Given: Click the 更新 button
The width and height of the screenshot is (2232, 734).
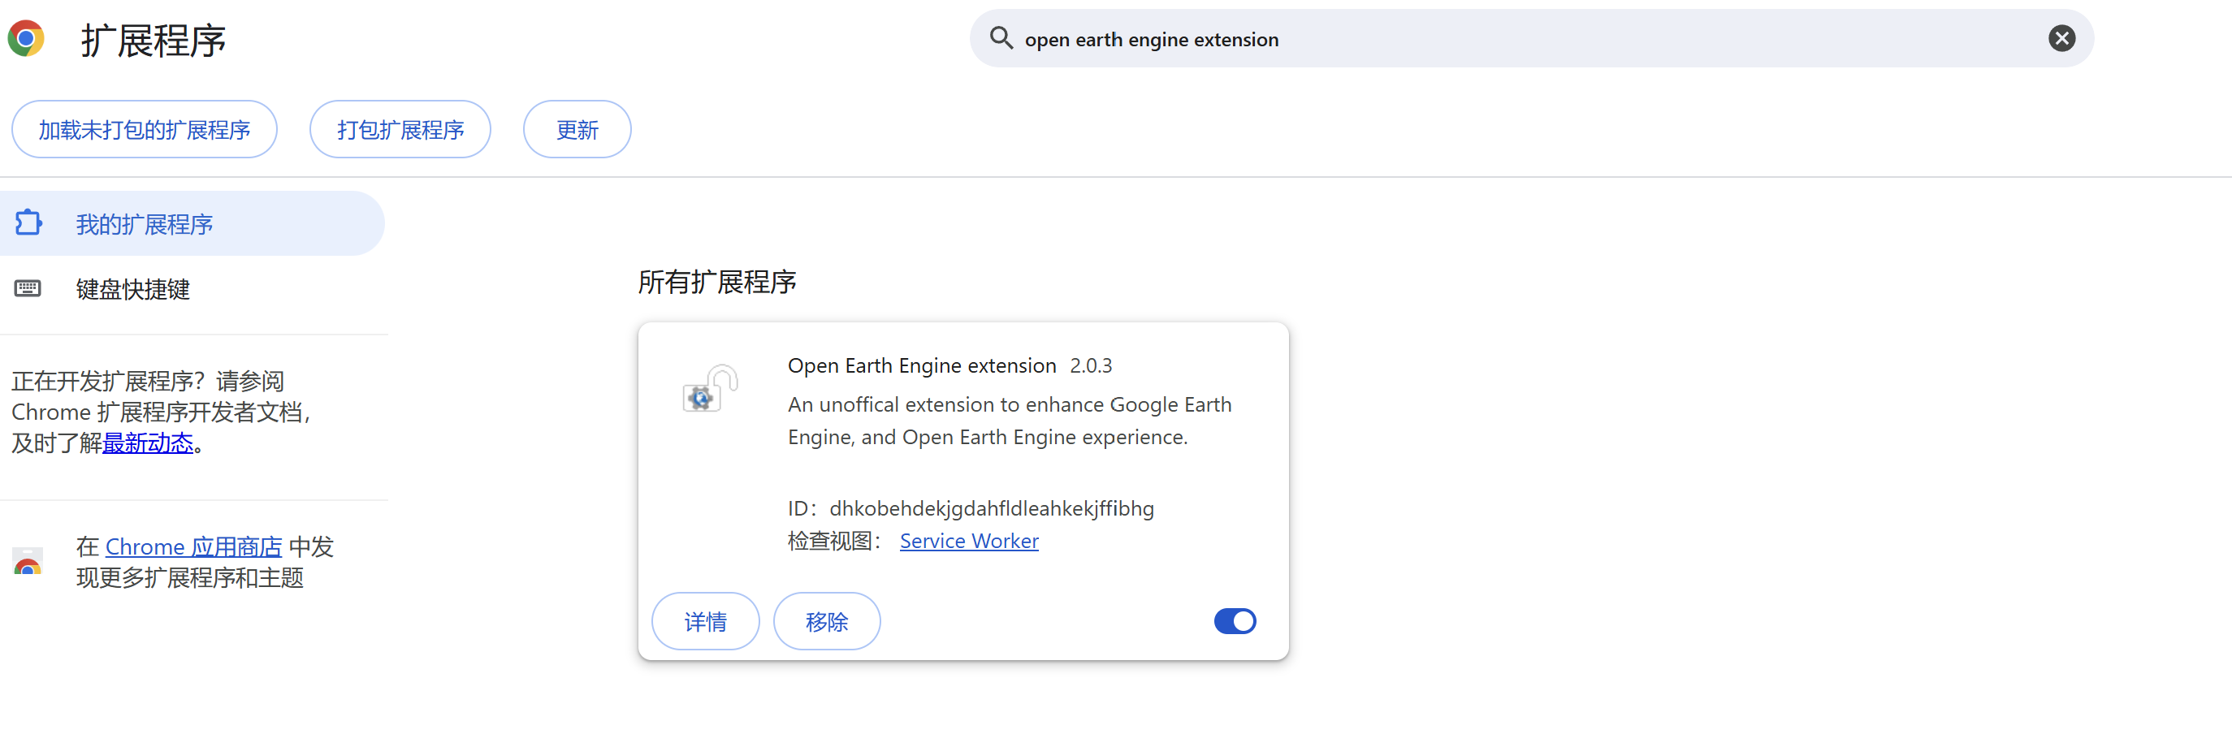Looking at the screenshot, I should [576, 128].
